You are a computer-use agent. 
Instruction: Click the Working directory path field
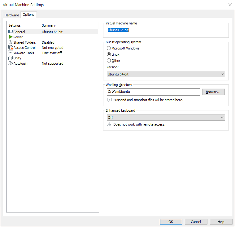pos(153,92)
